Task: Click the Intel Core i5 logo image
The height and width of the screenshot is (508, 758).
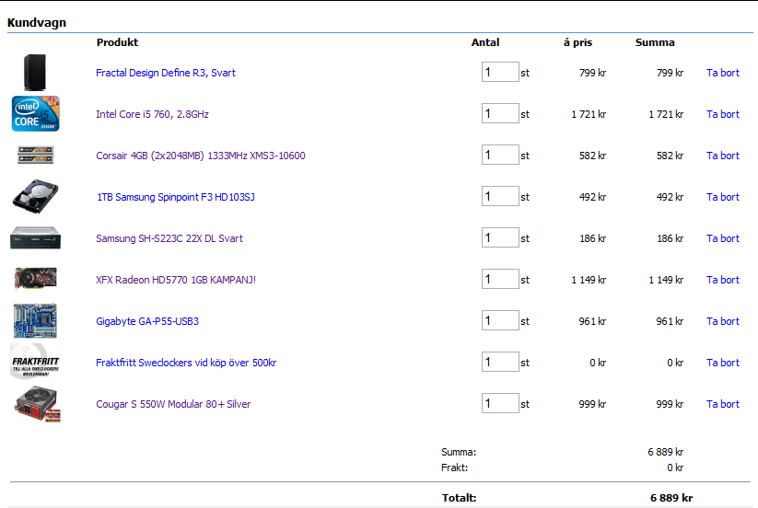Action: pos(36,113)
